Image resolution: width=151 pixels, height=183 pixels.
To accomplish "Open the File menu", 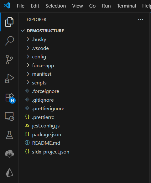I will click(x=20, y=6).
